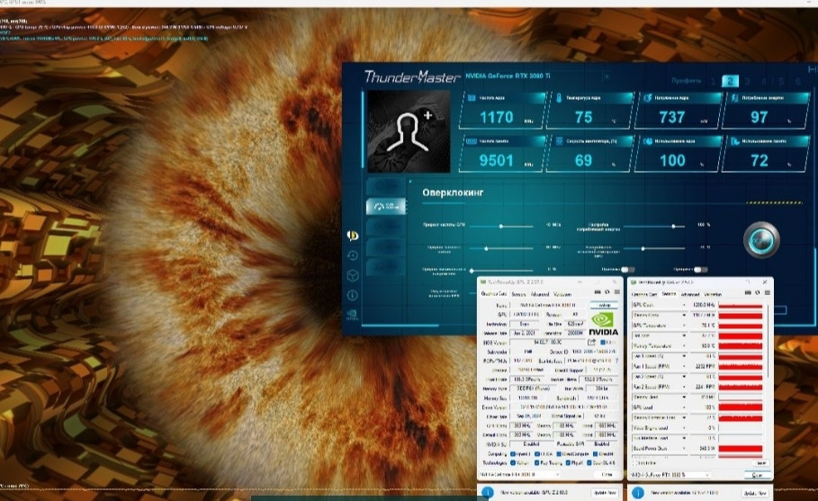Click the user profile picture in ThunderMaster
Image resolution: width=818 pixels, height=501 pixels.
point(409,131)
